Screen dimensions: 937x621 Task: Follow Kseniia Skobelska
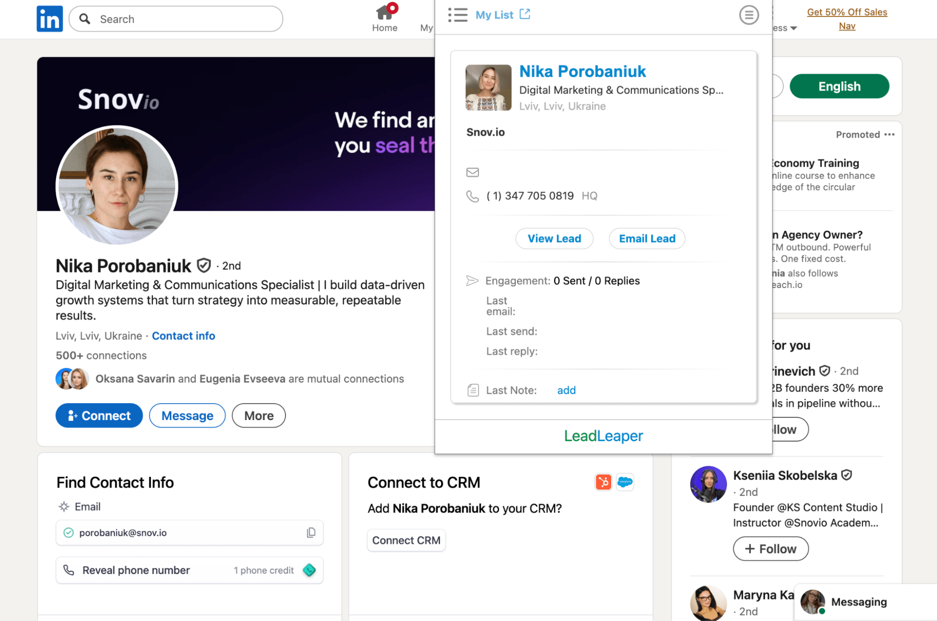click(771, 548)
